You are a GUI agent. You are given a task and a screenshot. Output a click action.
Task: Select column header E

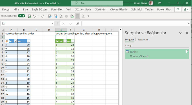61,29
